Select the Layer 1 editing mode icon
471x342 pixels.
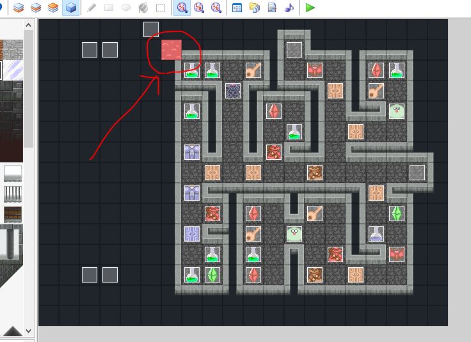[19, 8]
